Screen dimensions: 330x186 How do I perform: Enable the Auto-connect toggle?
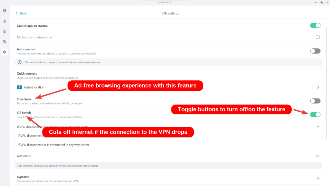tap(315, 51)
